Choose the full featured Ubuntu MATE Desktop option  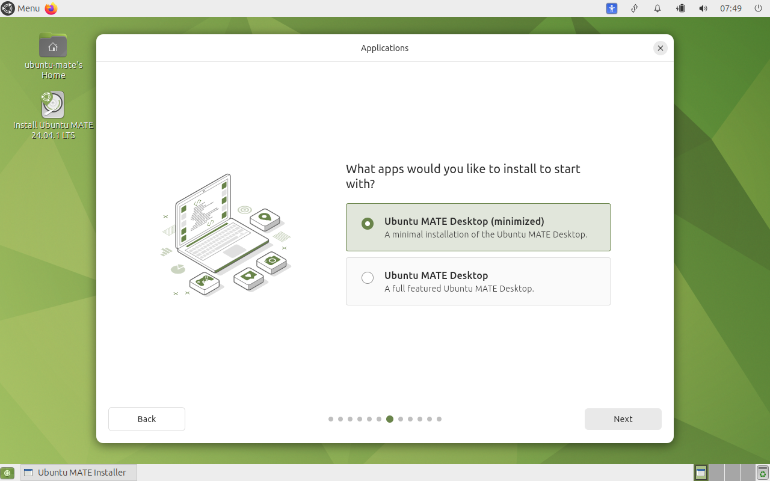coord(368,278)
